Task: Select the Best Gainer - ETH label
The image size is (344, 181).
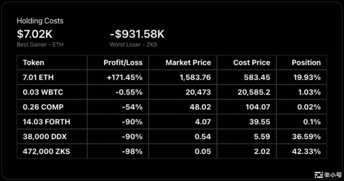Action: point(40,44)
